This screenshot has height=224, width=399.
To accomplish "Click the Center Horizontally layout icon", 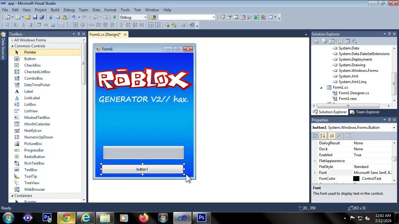I will click(x=151, y=25).
